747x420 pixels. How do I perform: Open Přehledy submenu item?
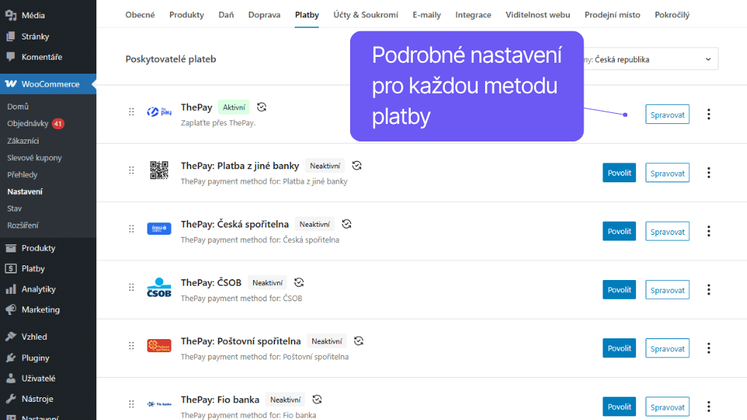(x=22, y=175)
